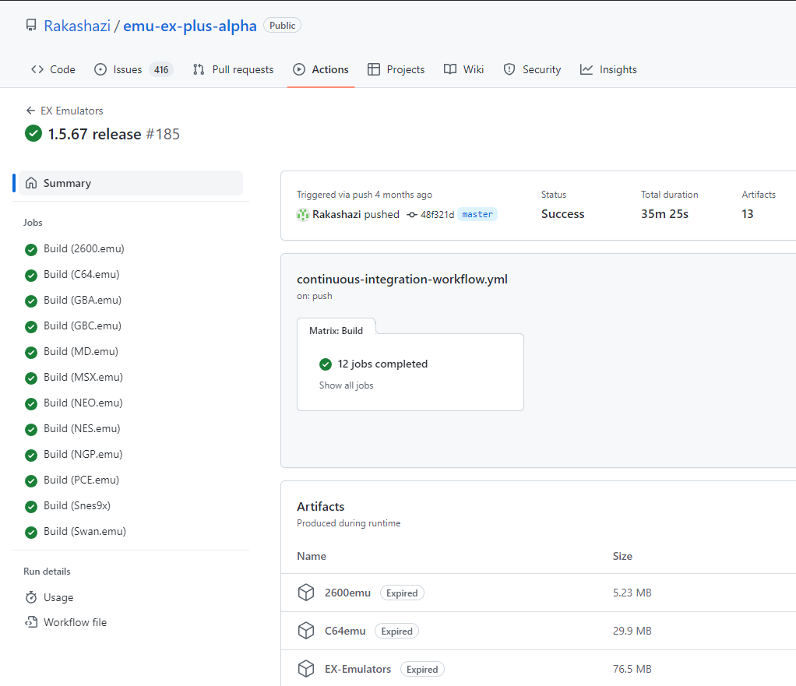Click the Summary home icon
The image size is (796, 686).
coord(31,183)
